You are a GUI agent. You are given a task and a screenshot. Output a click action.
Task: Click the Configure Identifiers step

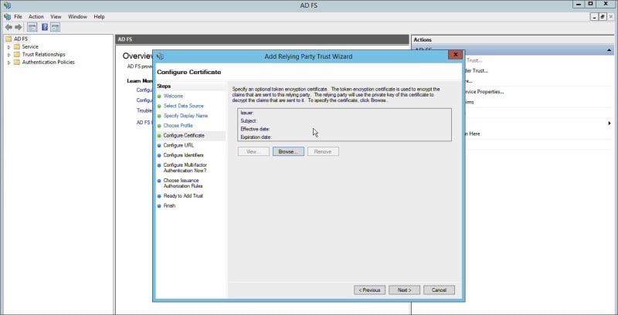pyautogui.click(x=184, y=155)
